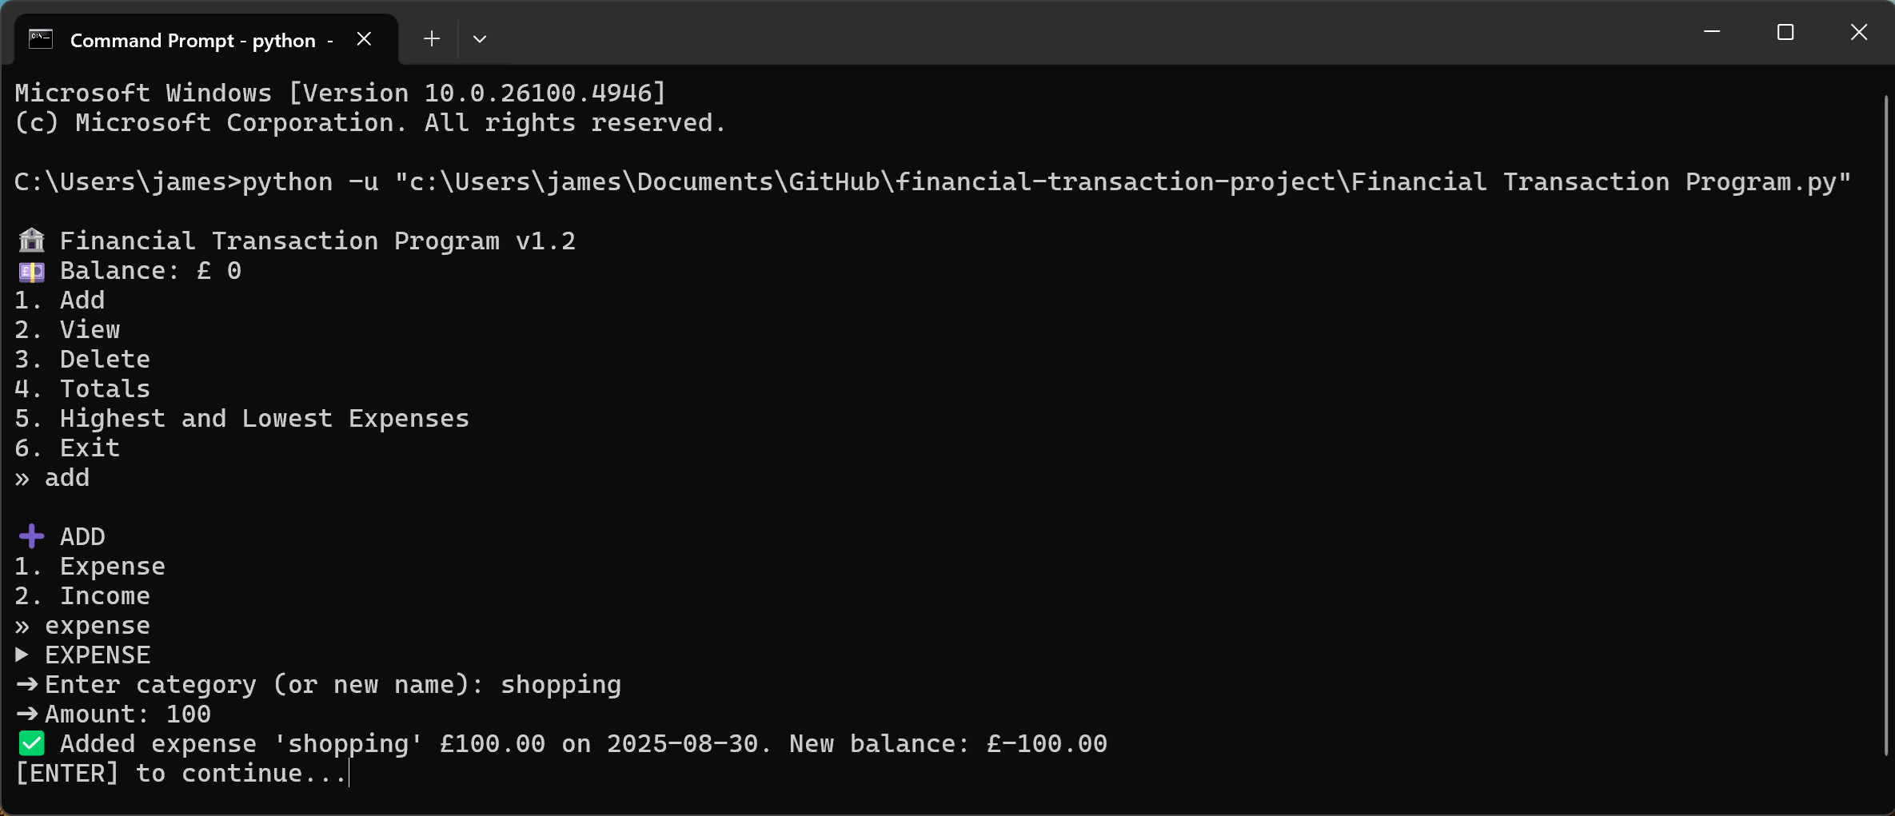This screenshot has height=816, width=1895.
Task: Open a new terminal tab
Action: pyautogui.click(x=432, y=39)
